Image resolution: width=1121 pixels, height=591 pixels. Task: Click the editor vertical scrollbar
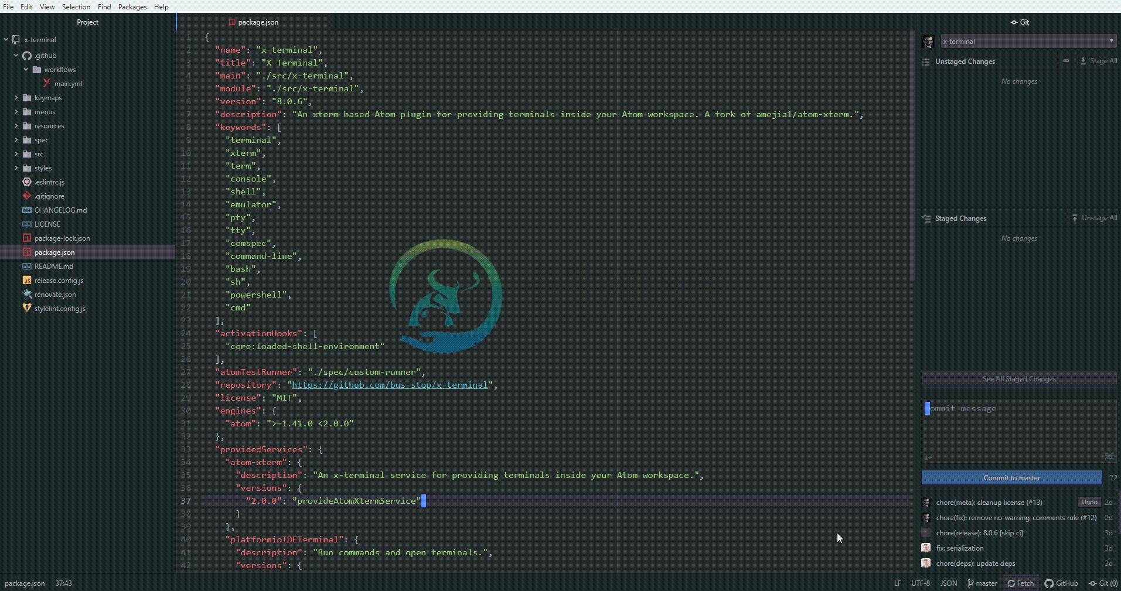coord(912,155)
